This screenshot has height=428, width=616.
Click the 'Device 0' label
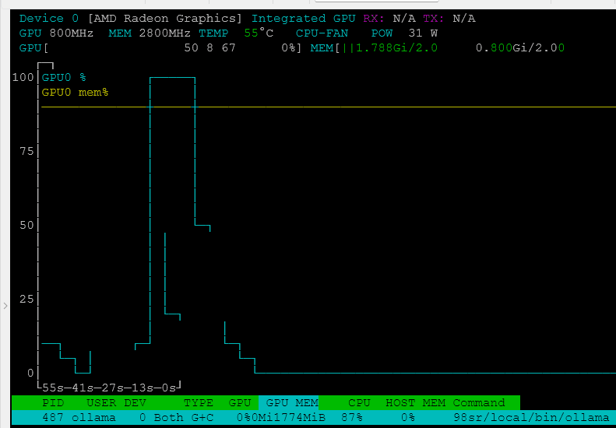[49, 19]
